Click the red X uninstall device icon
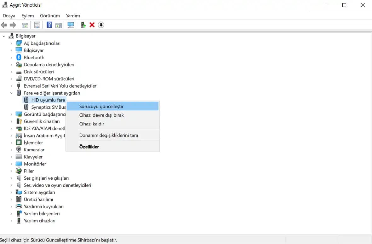 [x=92, y=25]
